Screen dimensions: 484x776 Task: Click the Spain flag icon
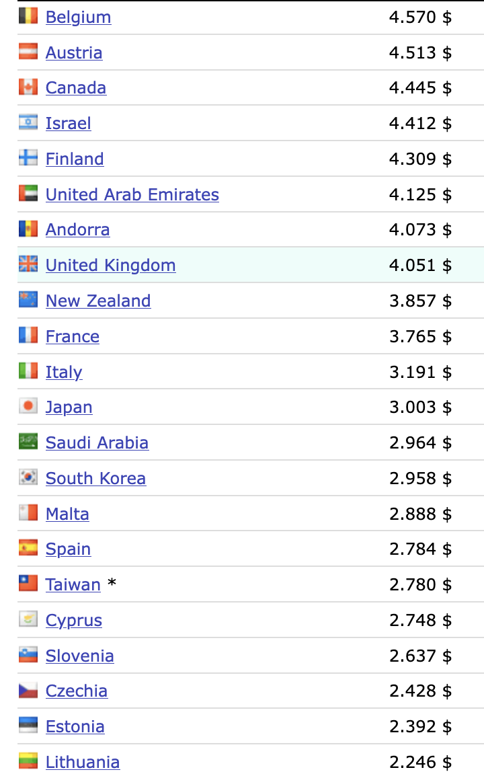[28, 549]
